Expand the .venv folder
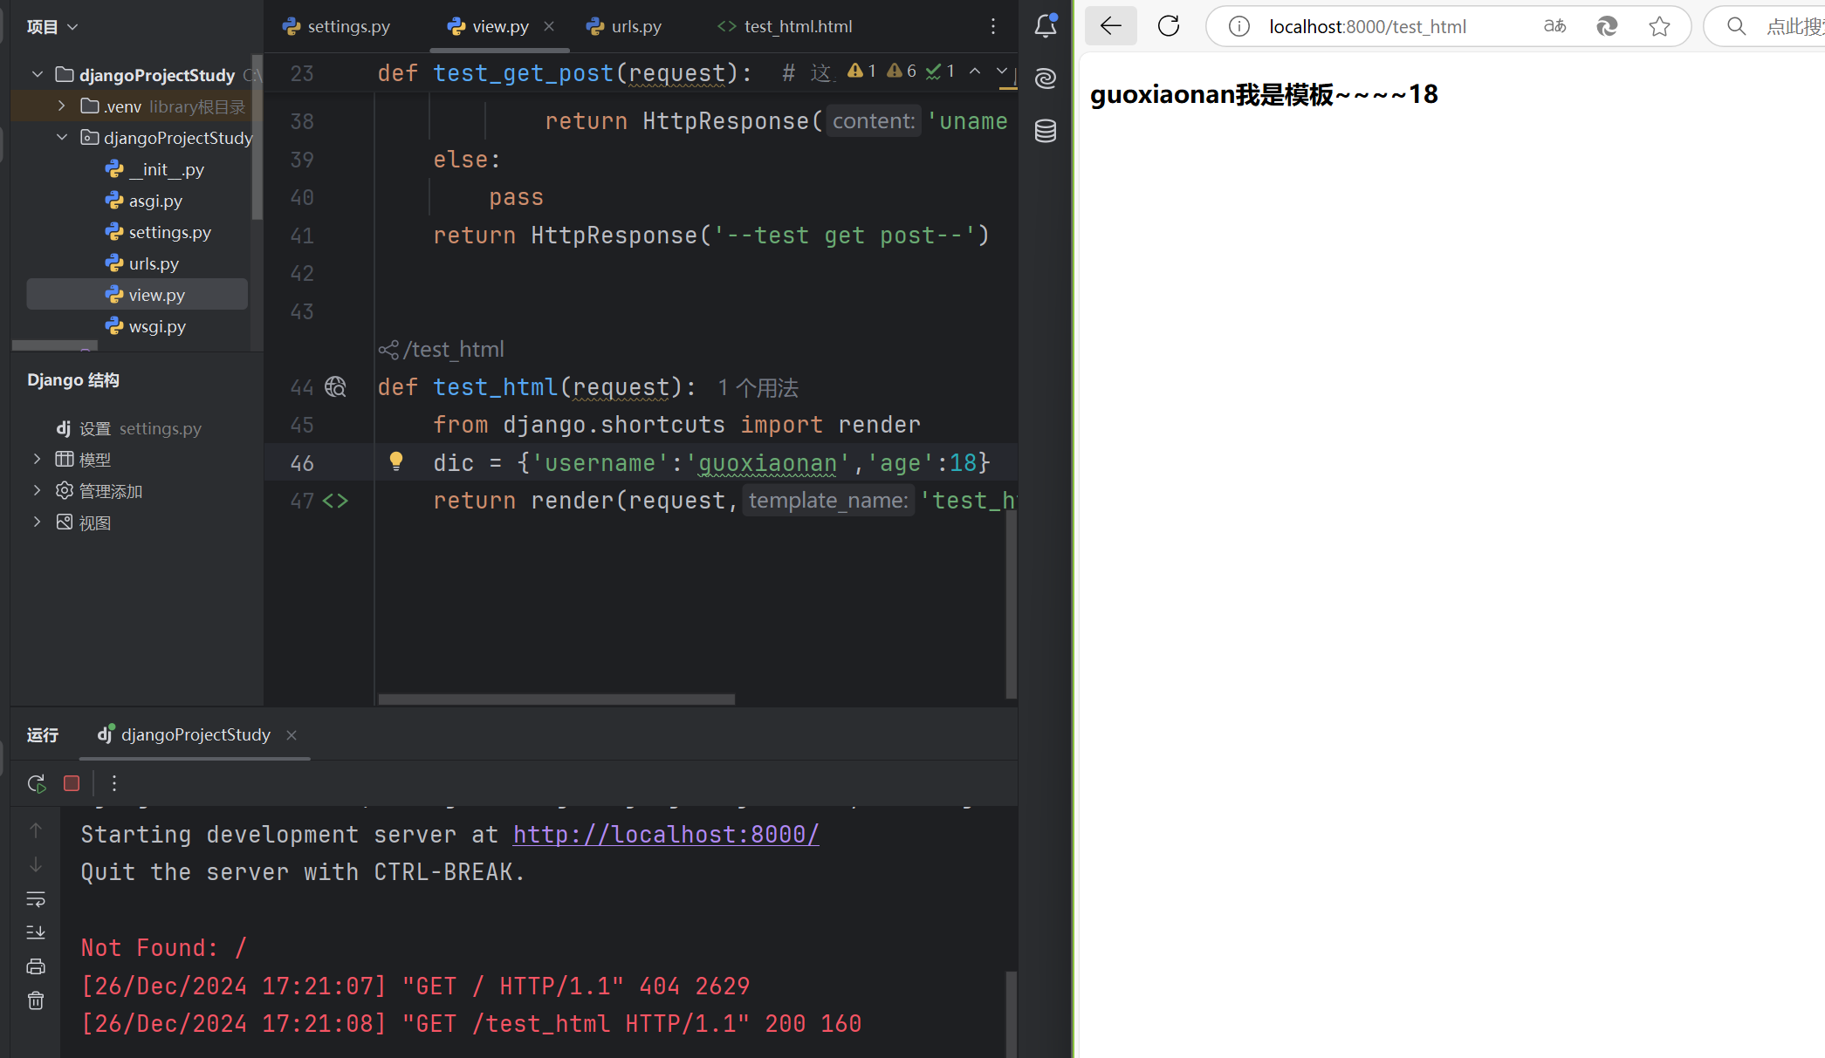Viewport: 1825px width, 1058px height. 62,106
